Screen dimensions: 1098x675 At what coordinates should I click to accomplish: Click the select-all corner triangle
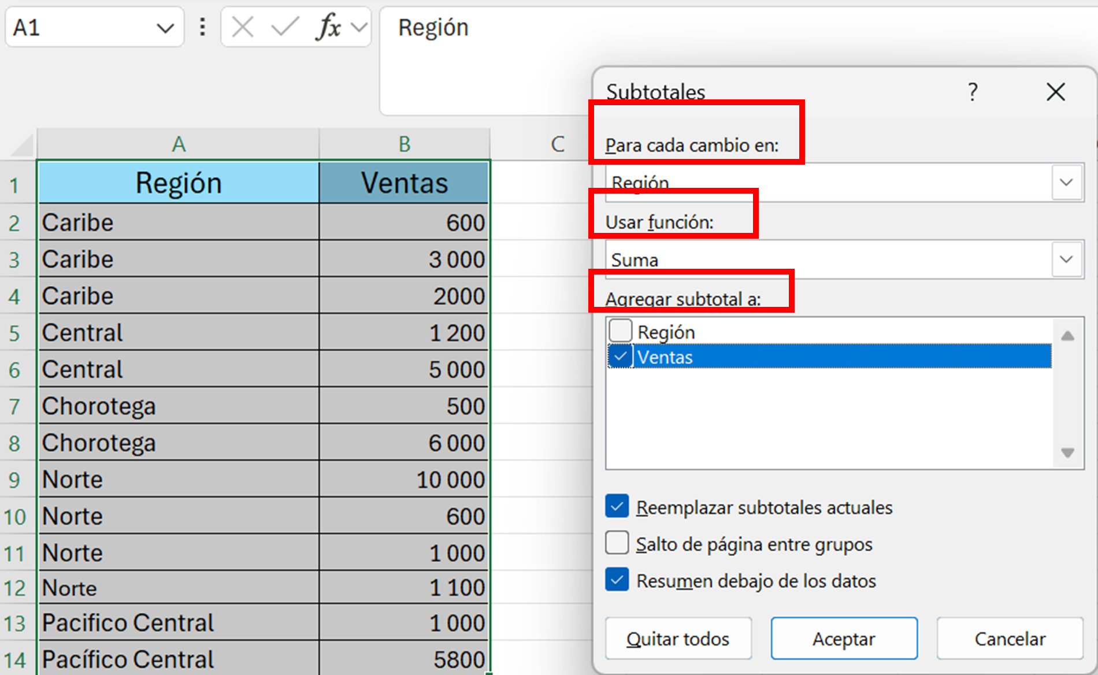pyautogui.click(x=21, y=144)
